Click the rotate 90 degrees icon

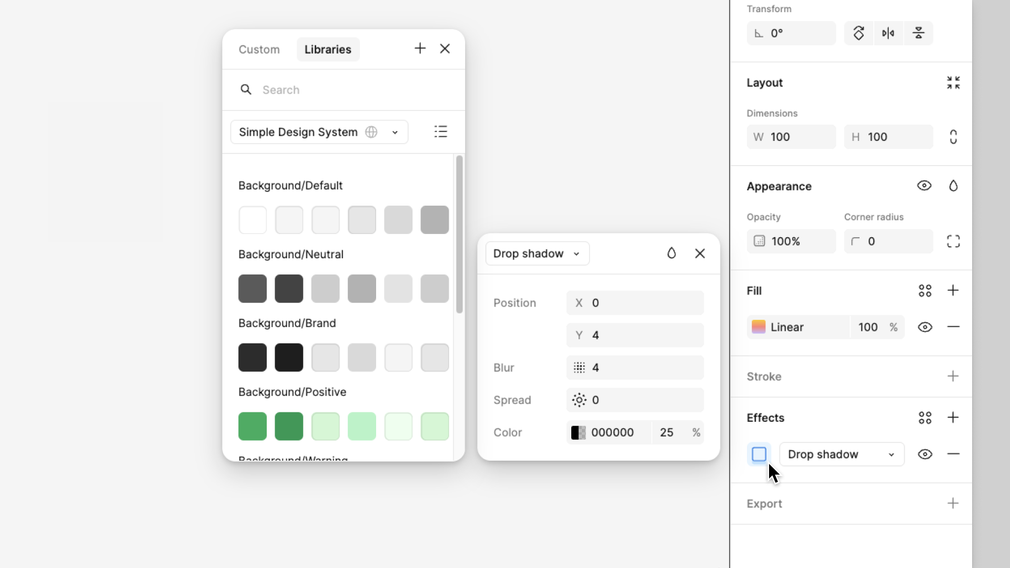(x=858, y=33)
